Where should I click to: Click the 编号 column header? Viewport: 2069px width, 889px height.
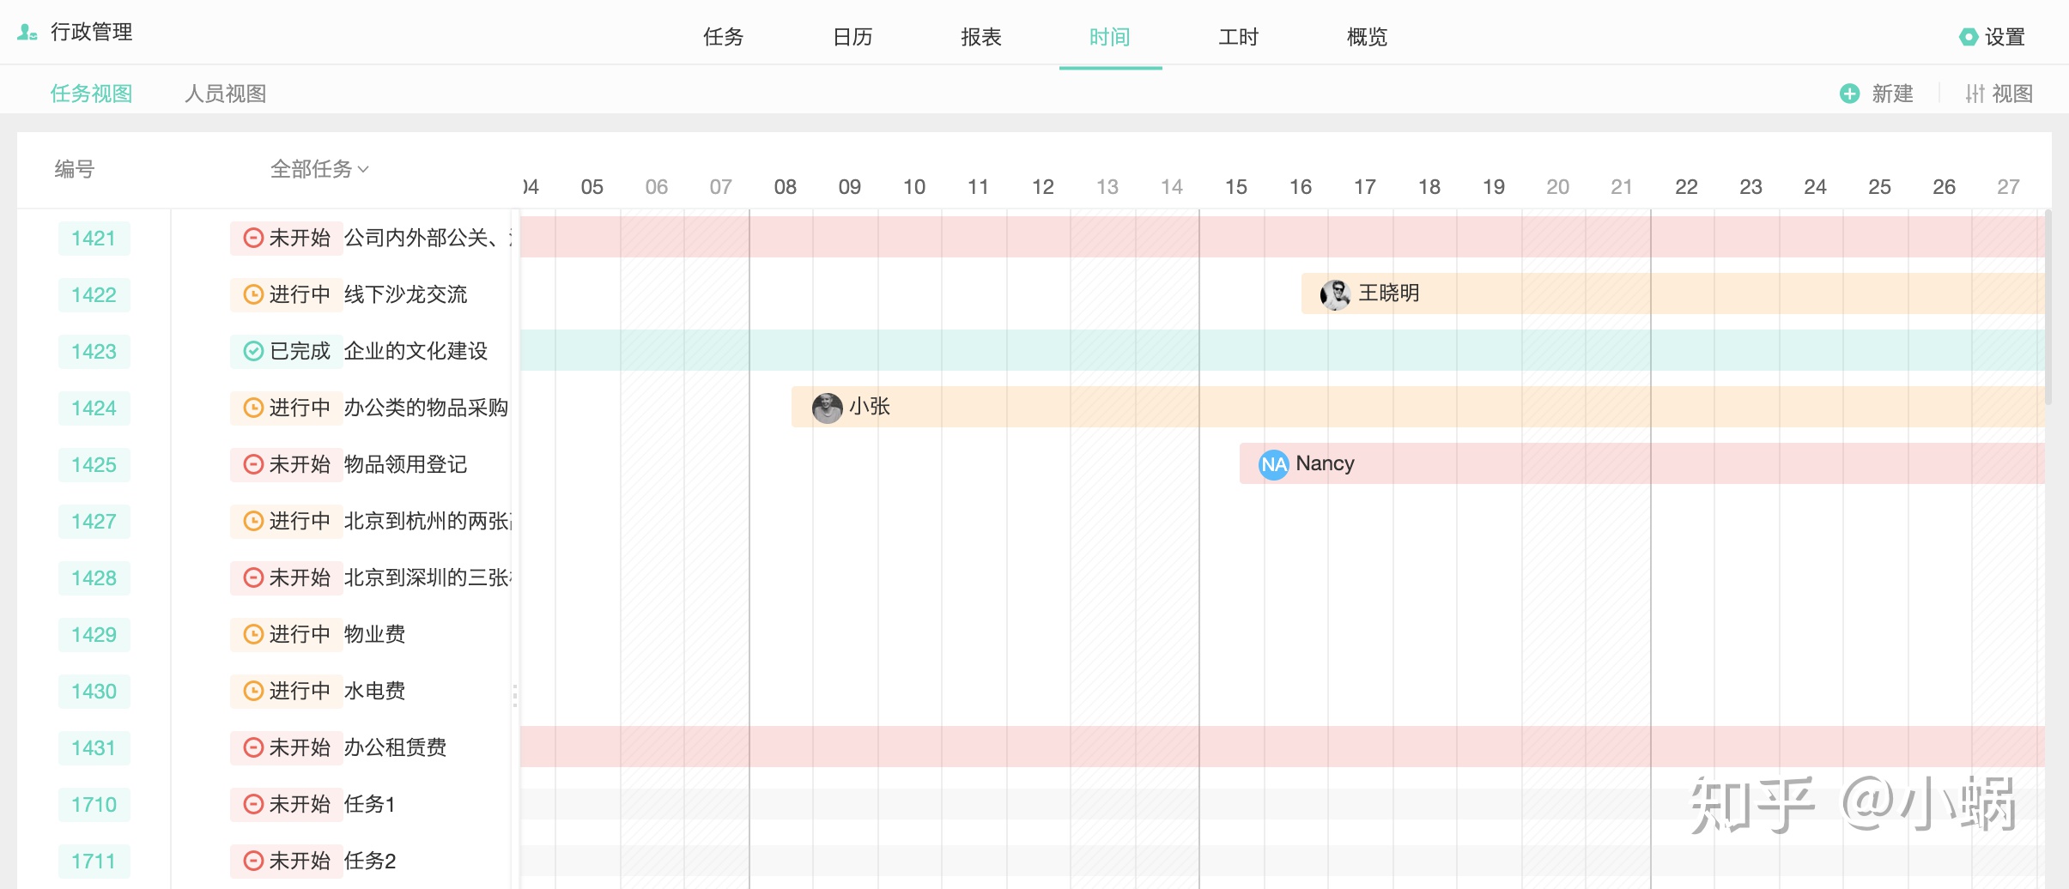(x=75, y=169)
